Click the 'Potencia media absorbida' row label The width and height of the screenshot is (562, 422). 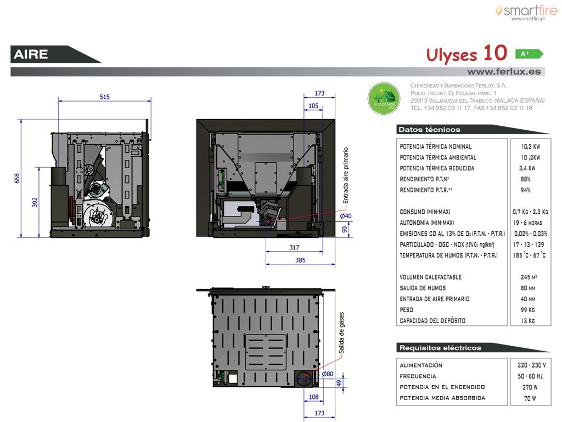[442, 398]
